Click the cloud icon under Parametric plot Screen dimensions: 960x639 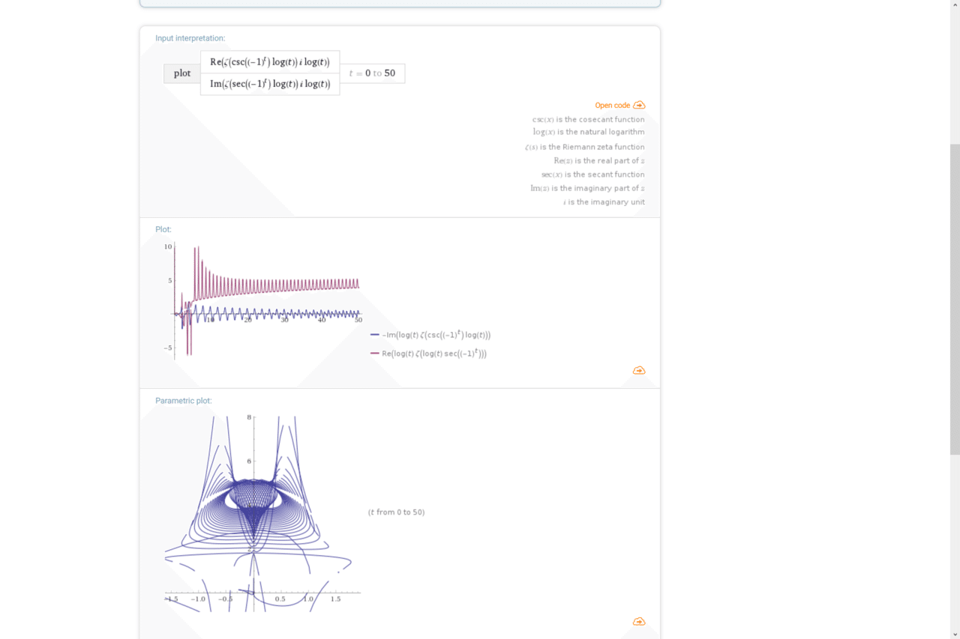pos(639,621)
